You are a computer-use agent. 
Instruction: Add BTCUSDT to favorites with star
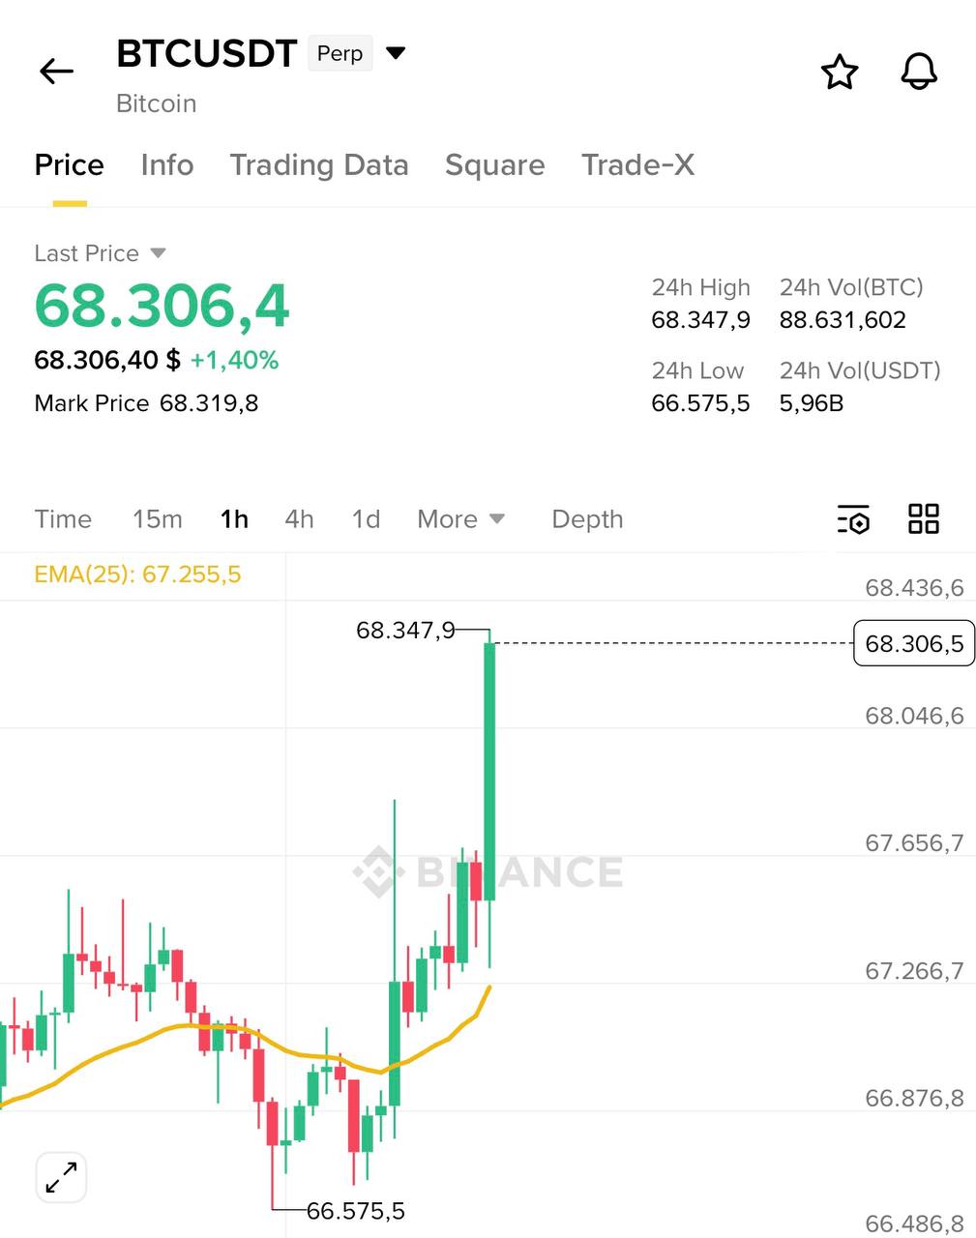839,73
